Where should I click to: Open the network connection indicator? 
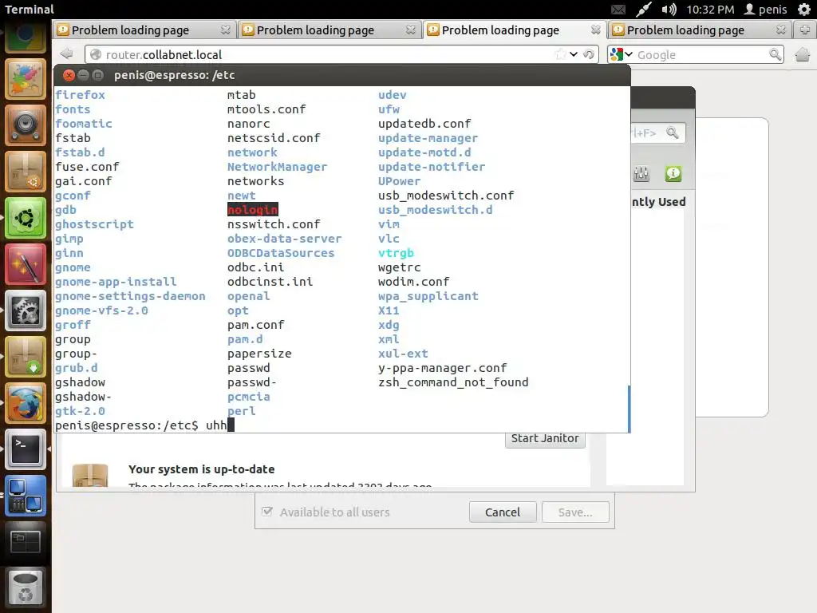[644, 10]
